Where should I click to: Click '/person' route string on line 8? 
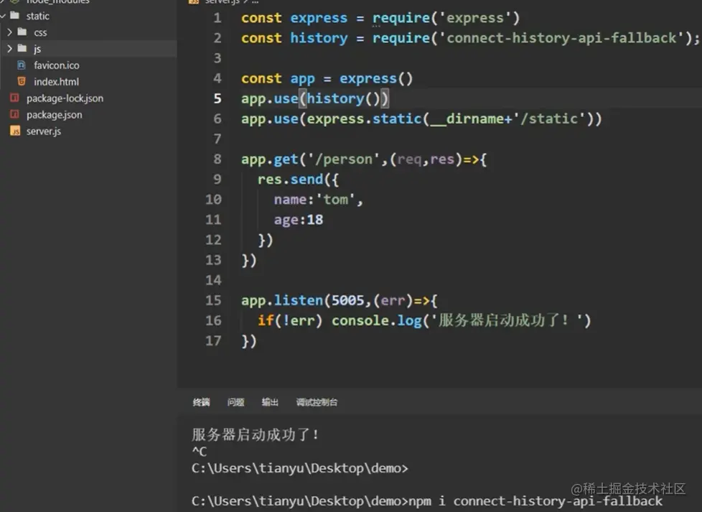coord(344,159)
